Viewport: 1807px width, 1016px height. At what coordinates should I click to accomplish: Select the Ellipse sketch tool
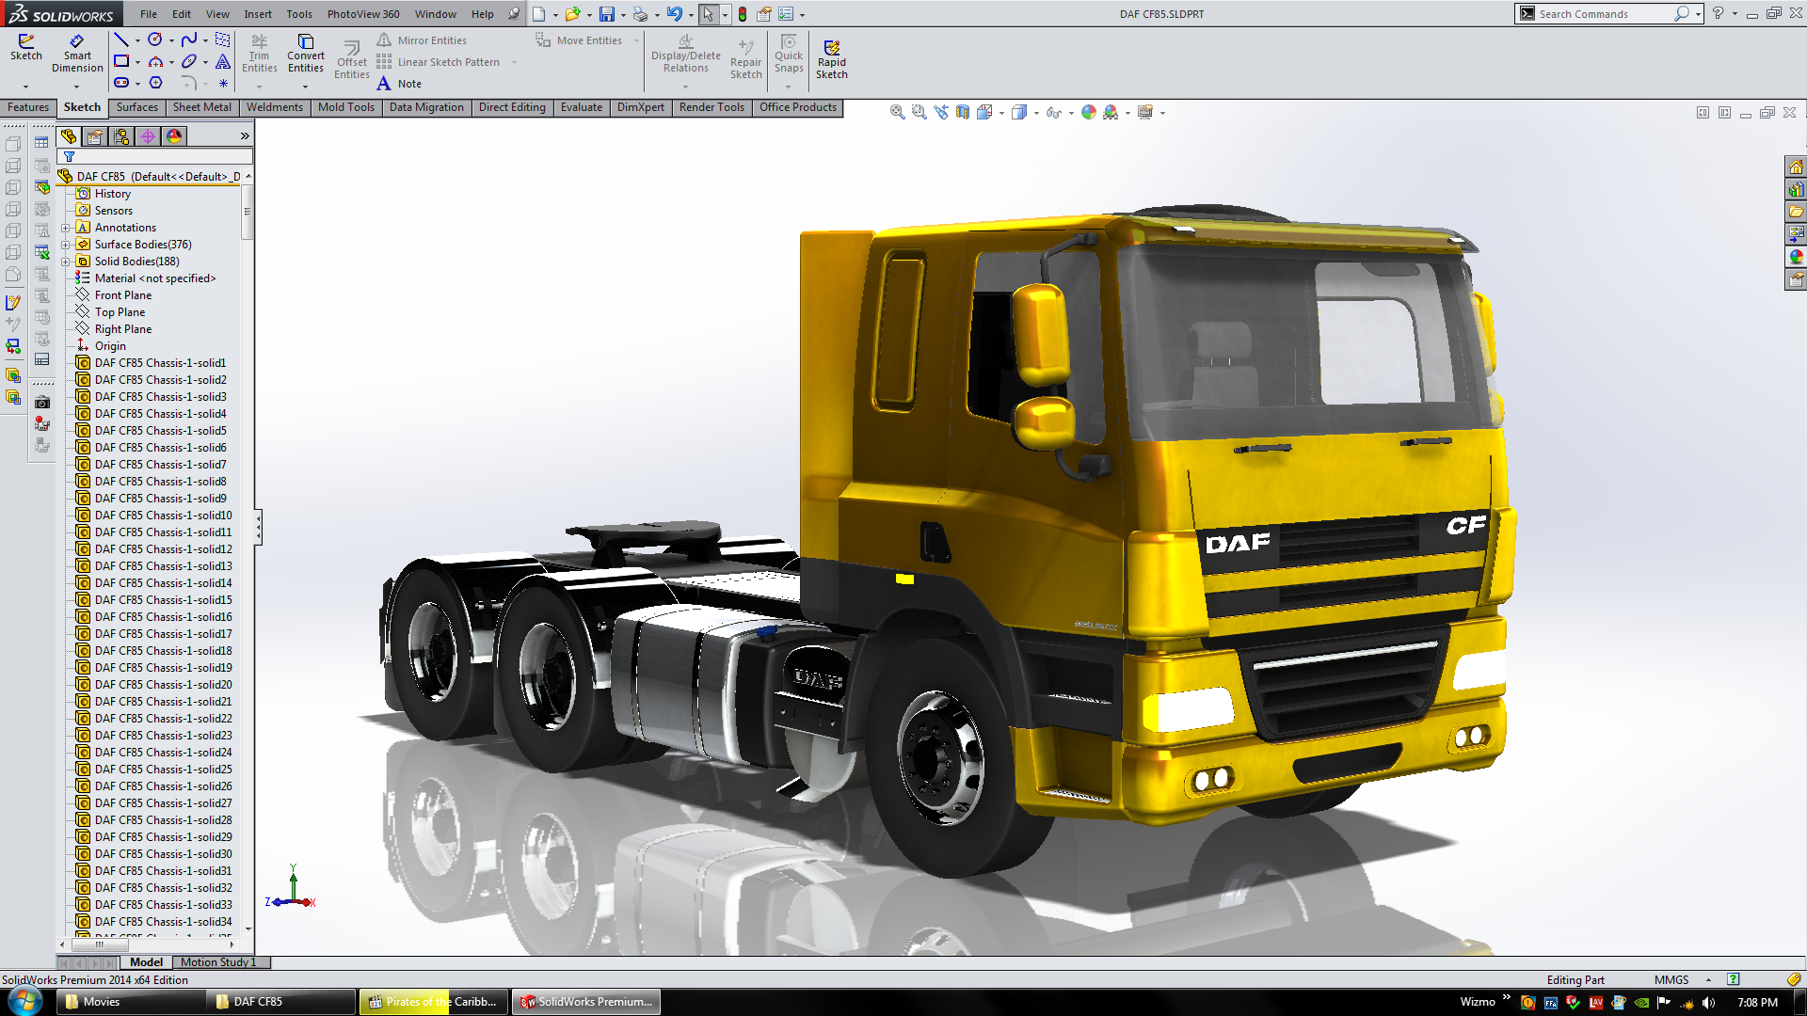point(189,61)
